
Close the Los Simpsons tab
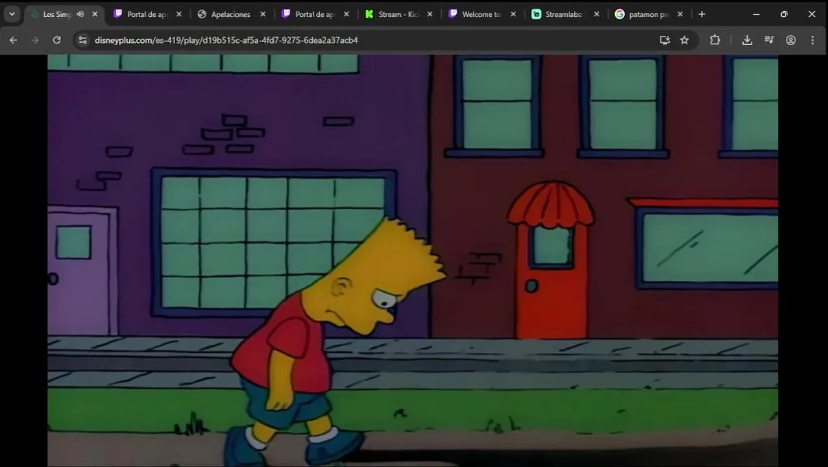pos(95,14)
